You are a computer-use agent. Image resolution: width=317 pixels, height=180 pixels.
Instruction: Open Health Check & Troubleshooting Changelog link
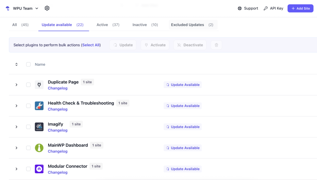pos(58,109)
